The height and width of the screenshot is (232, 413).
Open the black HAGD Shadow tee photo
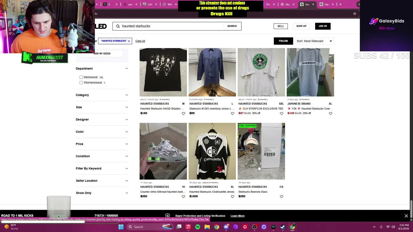click(163, 72)
